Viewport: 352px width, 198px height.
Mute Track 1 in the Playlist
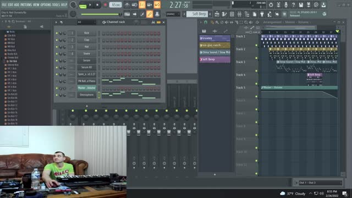[256, 45]
